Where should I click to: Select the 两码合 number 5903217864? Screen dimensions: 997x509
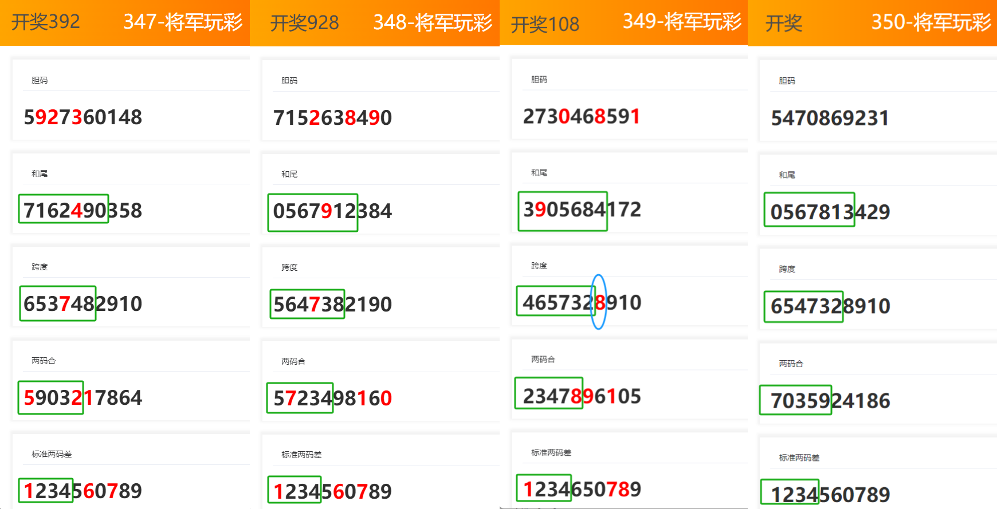coord(83,398)
